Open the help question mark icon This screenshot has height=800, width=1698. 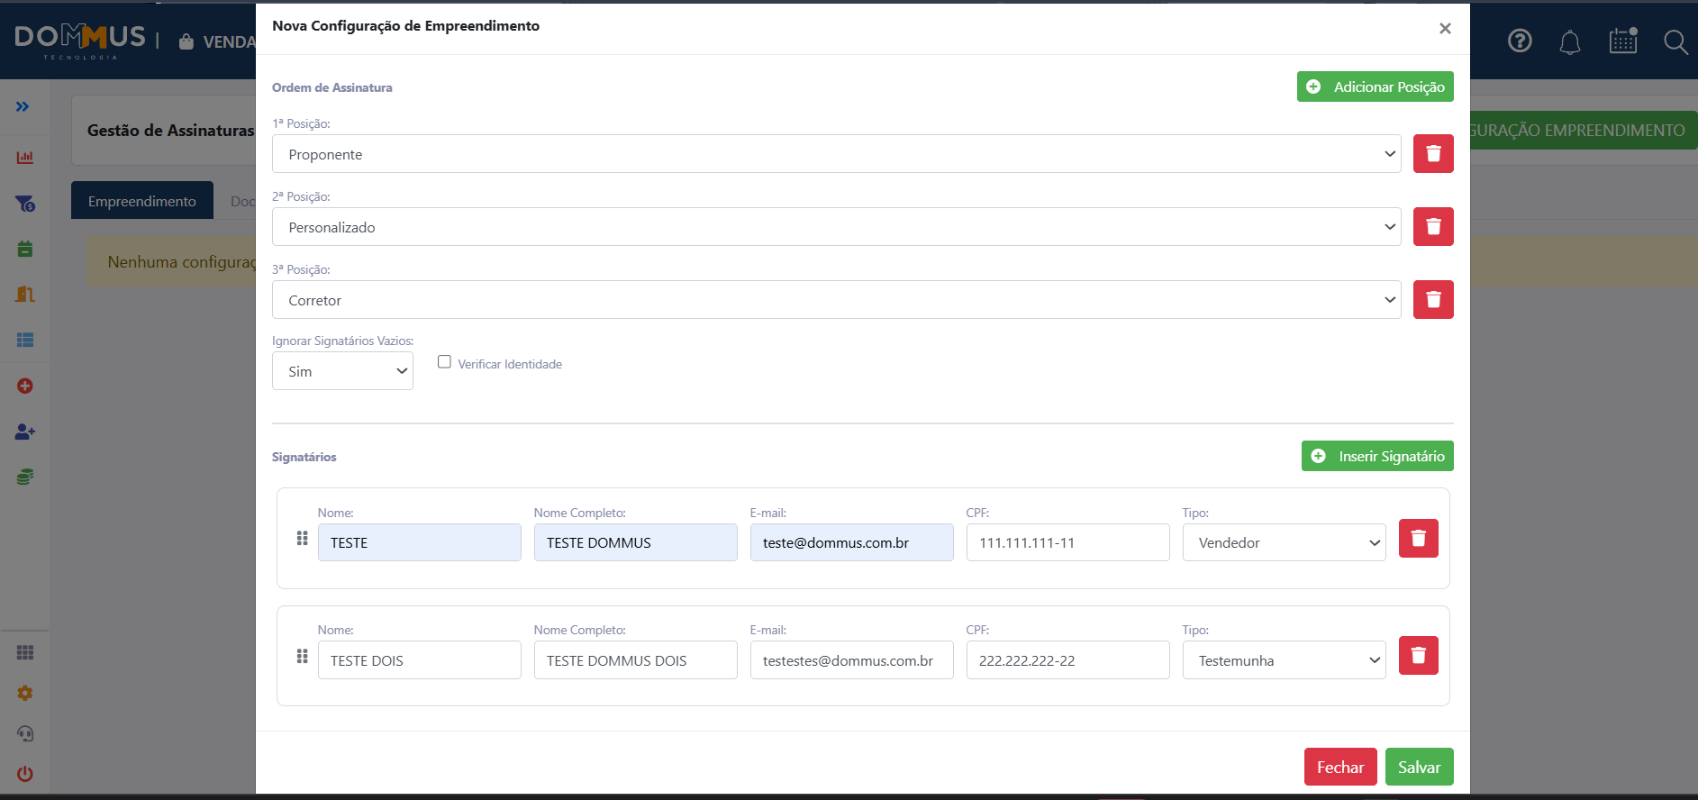[1520, 41]
